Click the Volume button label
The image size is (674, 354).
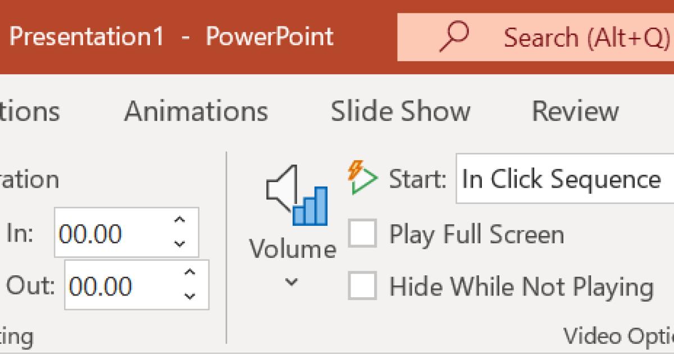tap(293, 248)
